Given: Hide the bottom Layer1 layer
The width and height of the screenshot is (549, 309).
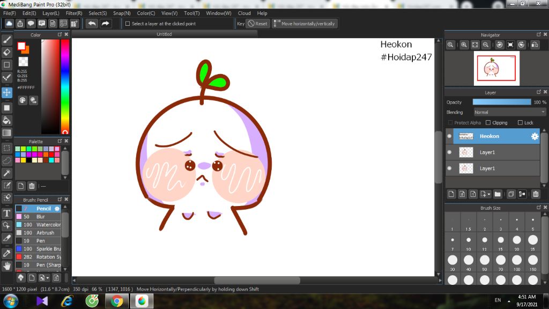Looking at the screenshot, I should (450, 168).
